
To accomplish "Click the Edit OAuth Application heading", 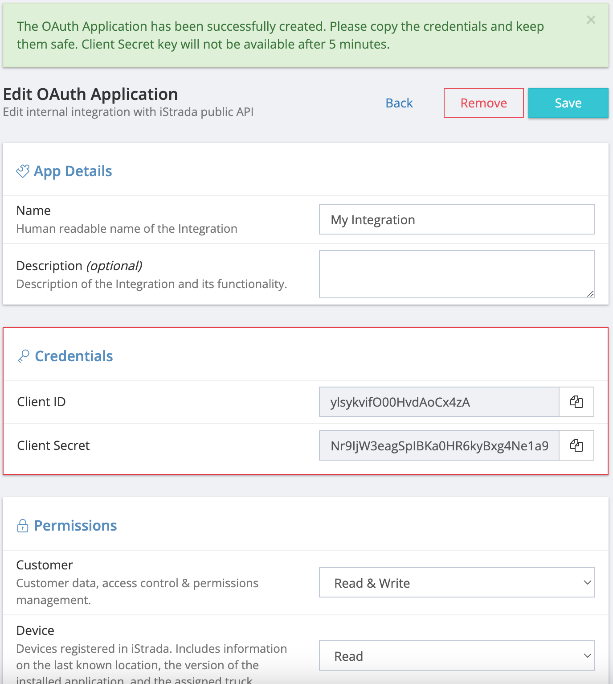I will (x=90, y=94).
